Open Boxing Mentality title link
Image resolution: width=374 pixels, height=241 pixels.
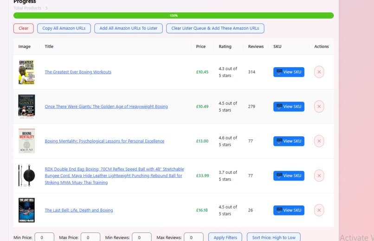104,141
